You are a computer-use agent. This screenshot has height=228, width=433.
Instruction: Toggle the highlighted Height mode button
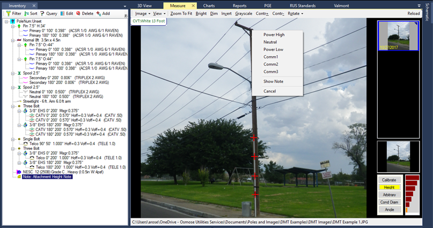point(389,187)
